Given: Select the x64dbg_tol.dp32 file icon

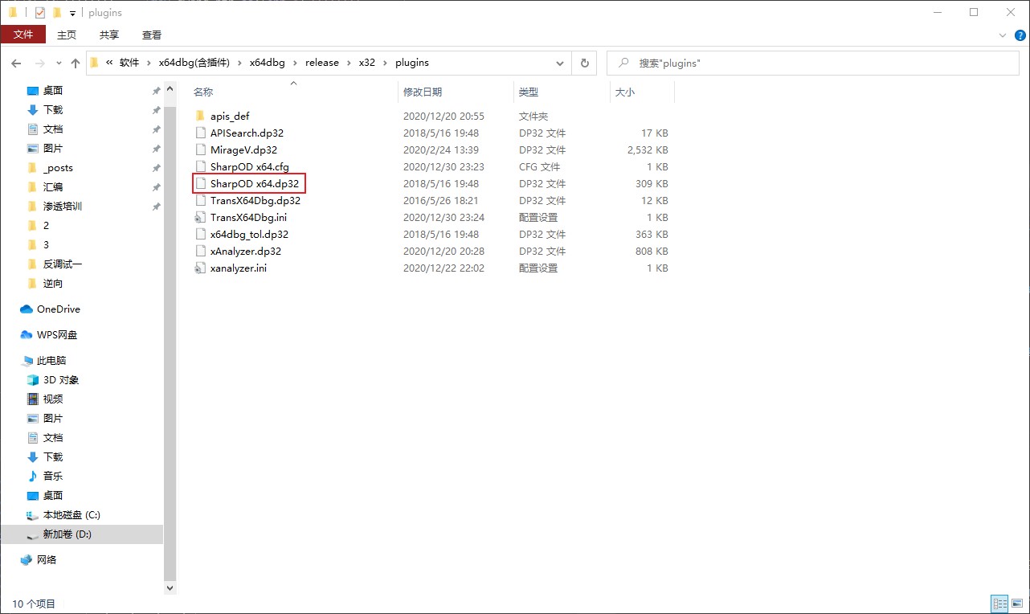Looking at the screenshot, I should [201, 234].
